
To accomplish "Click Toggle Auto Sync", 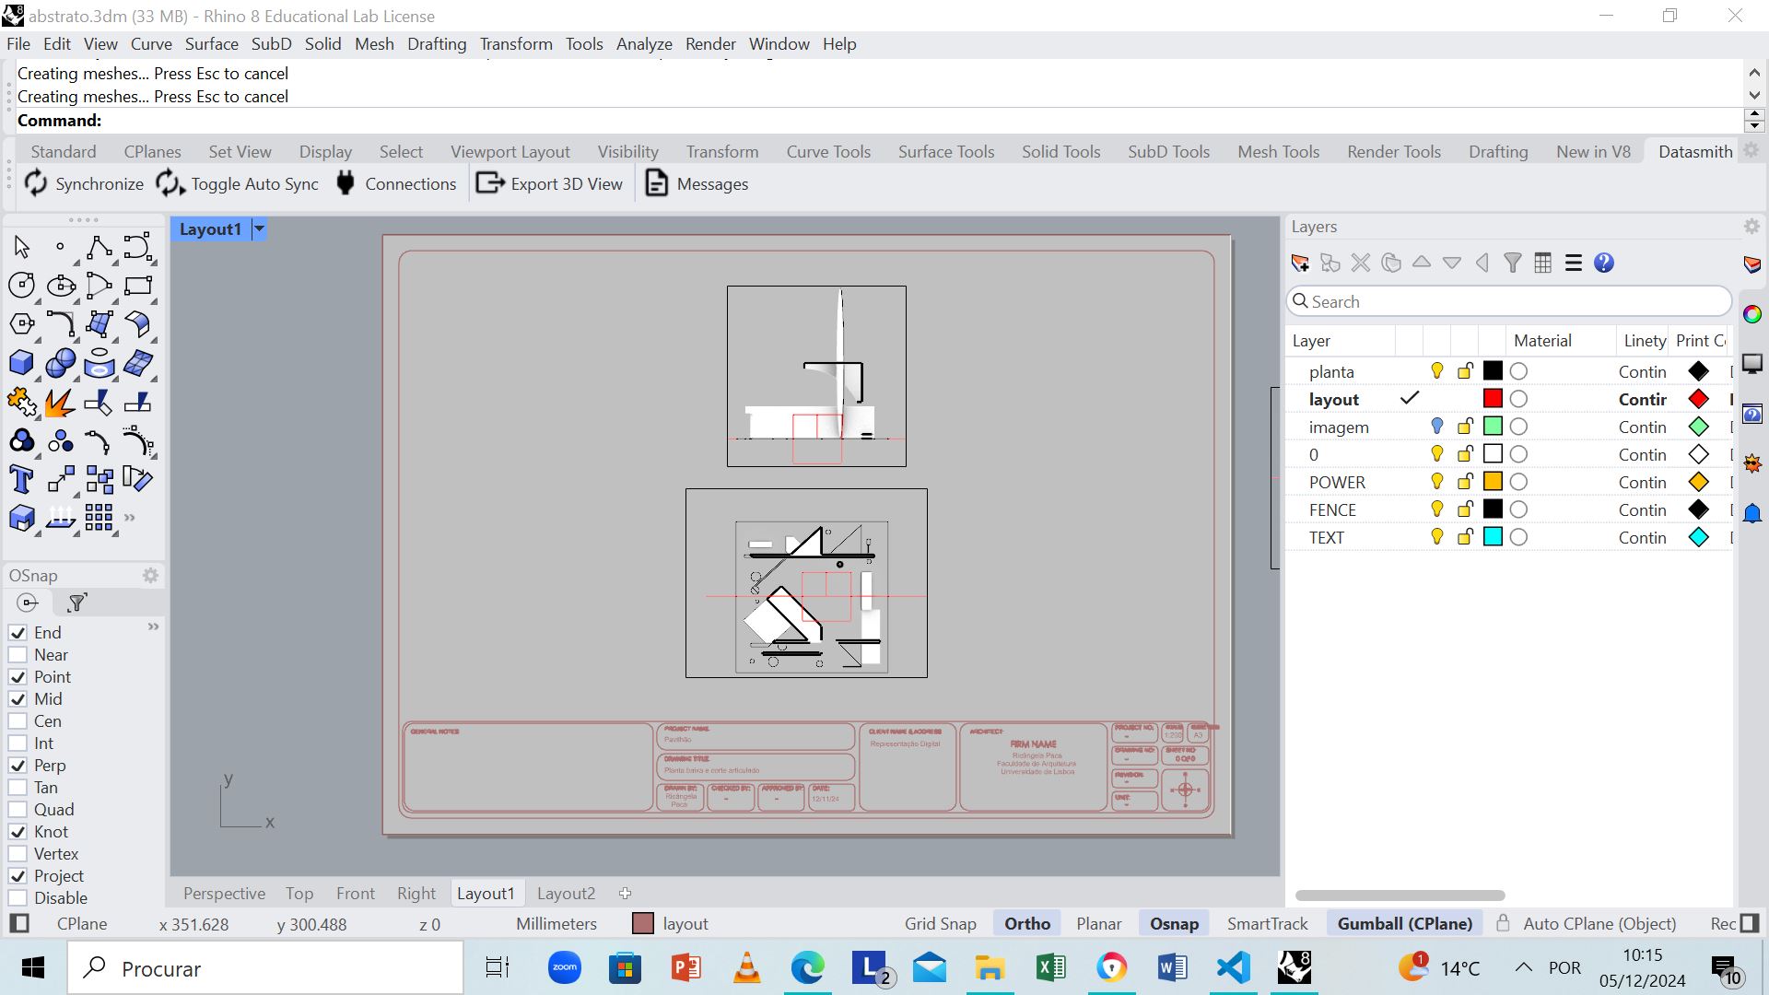I will tap(238, 184).
